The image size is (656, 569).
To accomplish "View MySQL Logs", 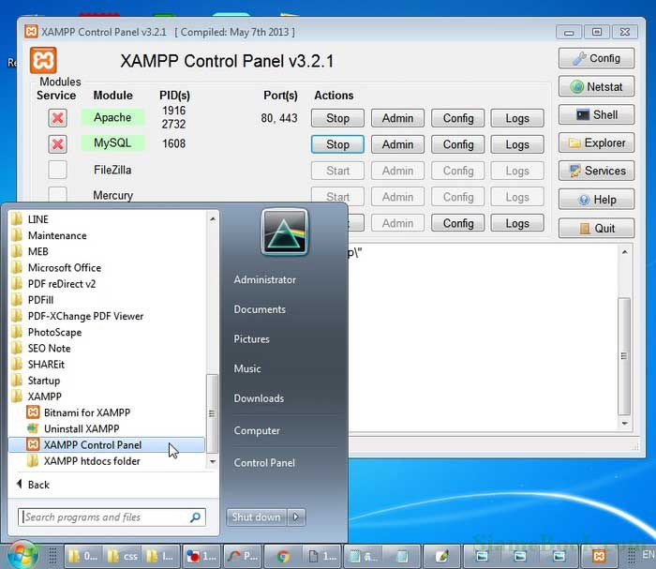I will pyautogui.click(x=517, y=144).
